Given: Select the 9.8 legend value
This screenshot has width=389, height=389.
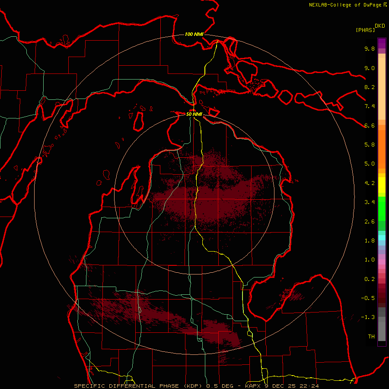Looking at the screenshot, I should 370,48.
